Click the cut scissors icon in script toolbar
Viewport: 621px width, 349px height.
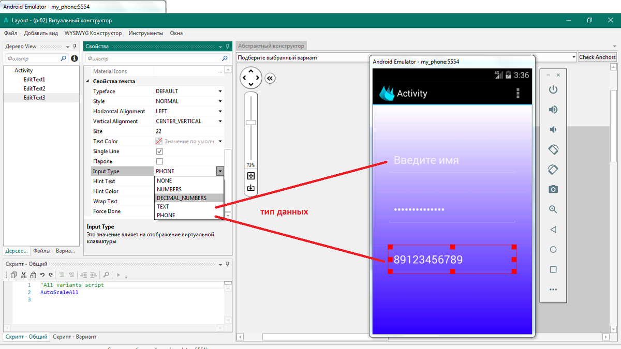[x=22, y=275]
